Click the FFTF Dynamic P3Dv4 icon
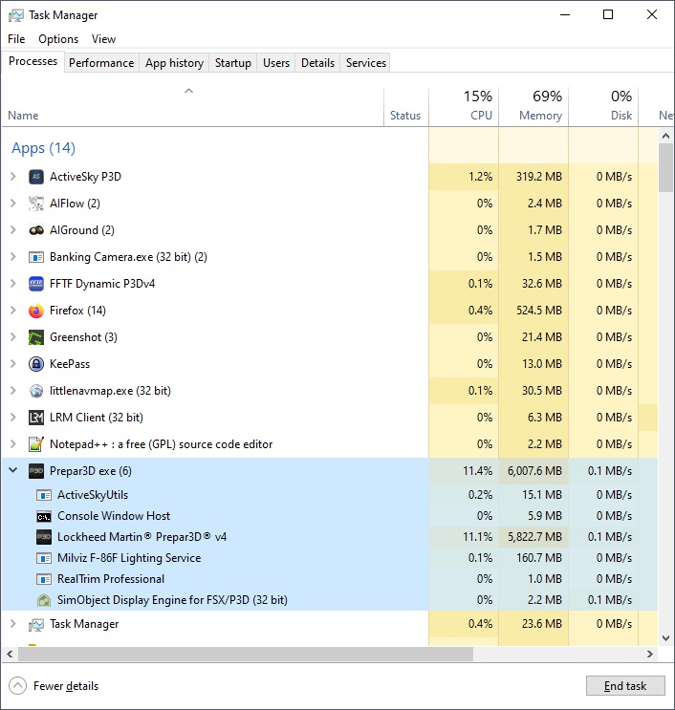Screen dimensions: 675x710 click(x=36, y=284)
